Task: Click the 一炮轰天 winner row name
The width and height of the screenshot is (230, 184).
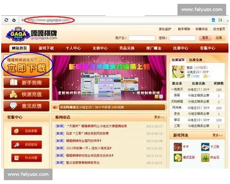Action: pyautogui.click(x=177, y=89)
